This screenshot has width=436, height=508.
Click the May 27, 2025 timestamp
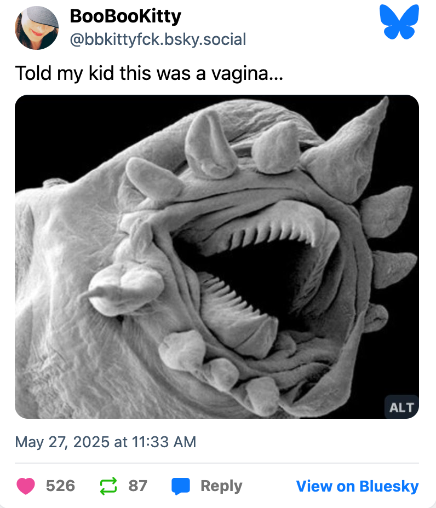[x=105, y=442]
